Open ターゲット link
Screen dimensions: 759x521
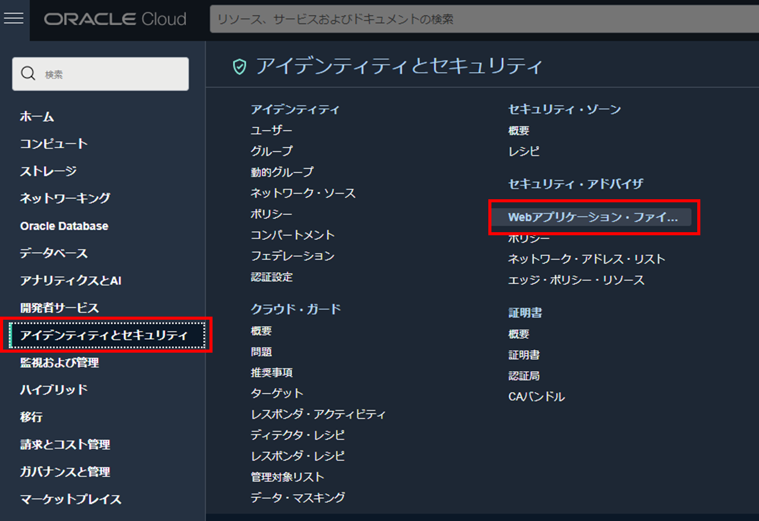tap(277, 393)
